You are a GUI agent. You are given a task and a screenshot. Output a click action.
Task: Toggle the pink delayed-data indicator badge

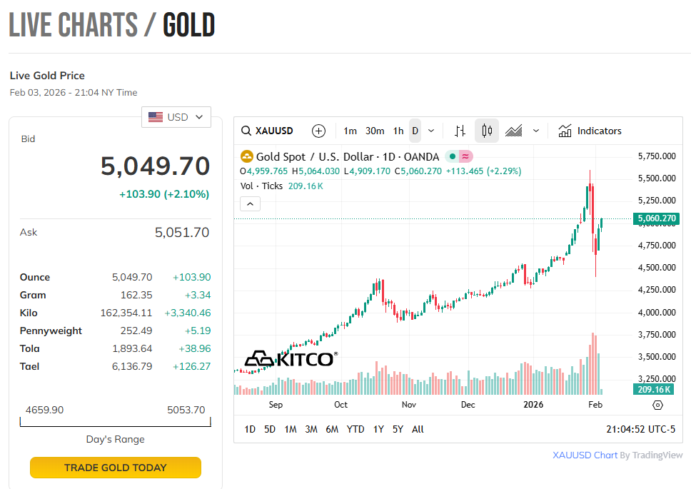(465, 156)
